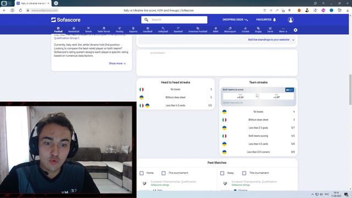Click 'Less than 4.5 cards' head to head row

(x=175, y=106)
